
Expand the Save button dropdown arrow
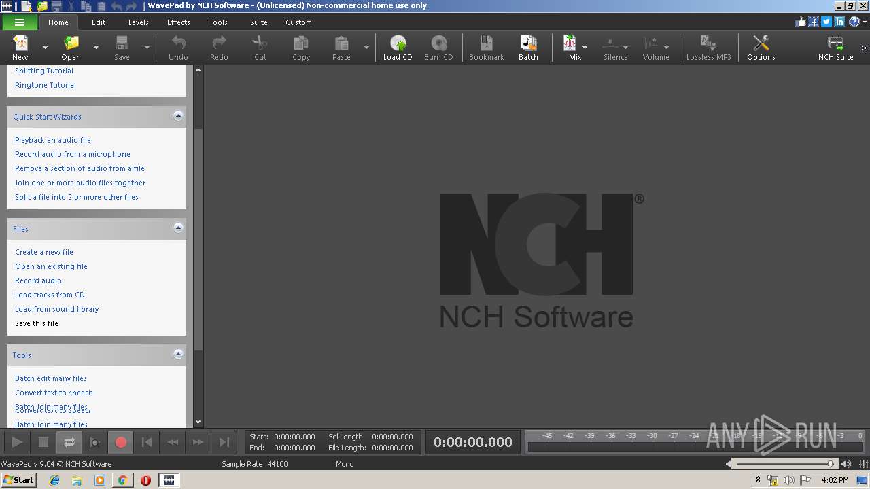click(147, 48)
